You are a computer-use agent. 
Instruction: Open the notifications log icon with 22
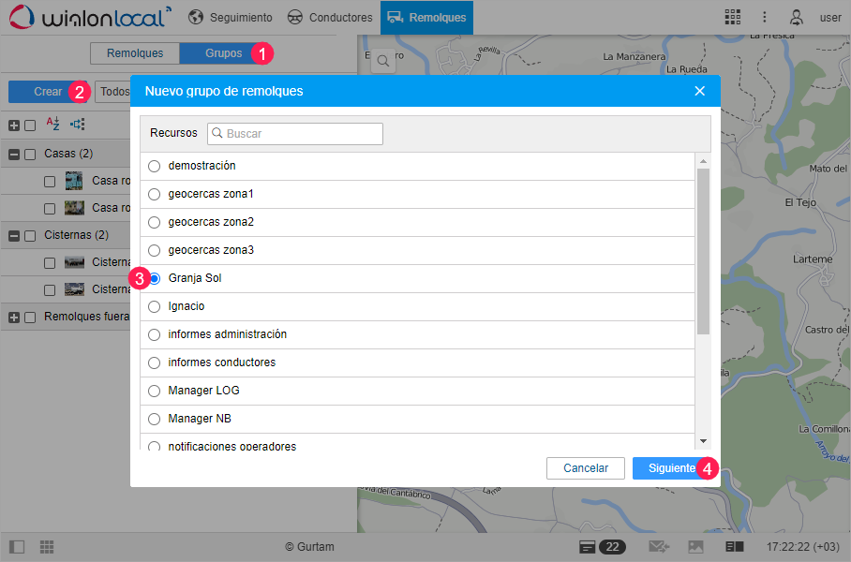(603, 547)
